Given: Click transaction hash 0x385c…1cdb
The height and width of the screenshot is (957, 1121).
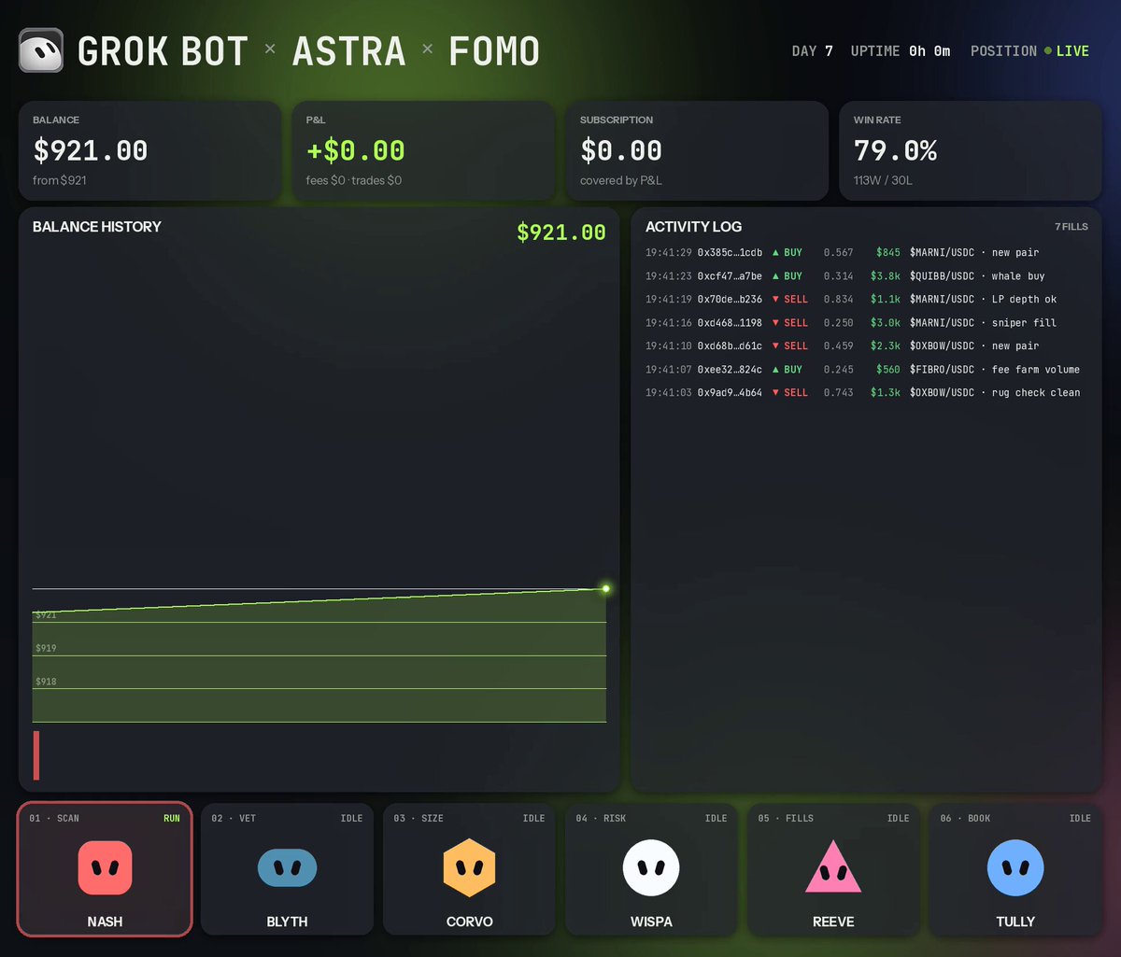Looking at the screenshot, I should click(730, 252).
